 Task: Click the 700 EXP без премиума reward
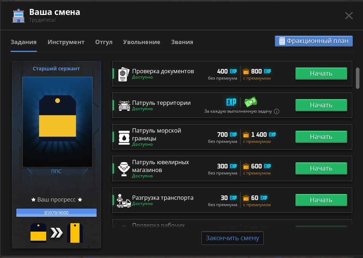point(223,138)
